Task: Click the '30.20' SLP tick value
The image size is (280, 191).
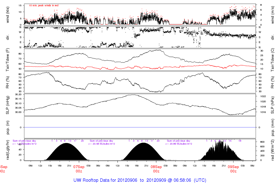Action: pyautogui.click(x=18, y=94)
